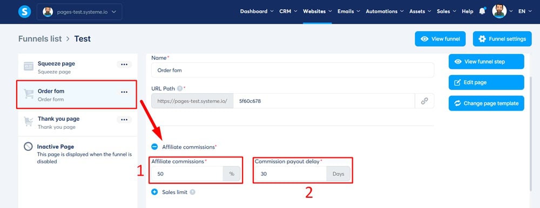This screenshot has height=208, width=540.
Task: Select the Inactive Page entry
Action: click(x=78, y=154)
